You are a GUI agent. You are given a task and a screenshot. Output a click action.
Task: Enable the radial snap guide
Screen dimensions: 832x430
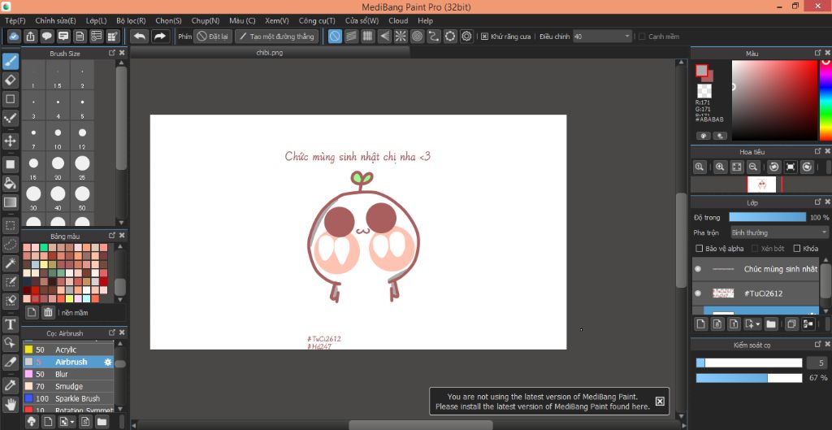coord(401,36)
